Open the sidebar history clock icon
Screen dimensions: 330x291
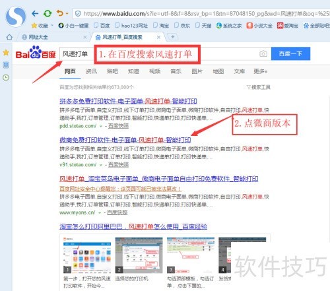coord(6,77)
